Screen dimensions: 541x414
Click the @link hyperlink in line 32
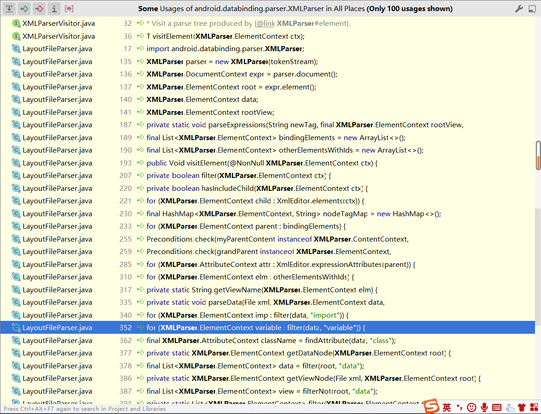pos(265,23)
